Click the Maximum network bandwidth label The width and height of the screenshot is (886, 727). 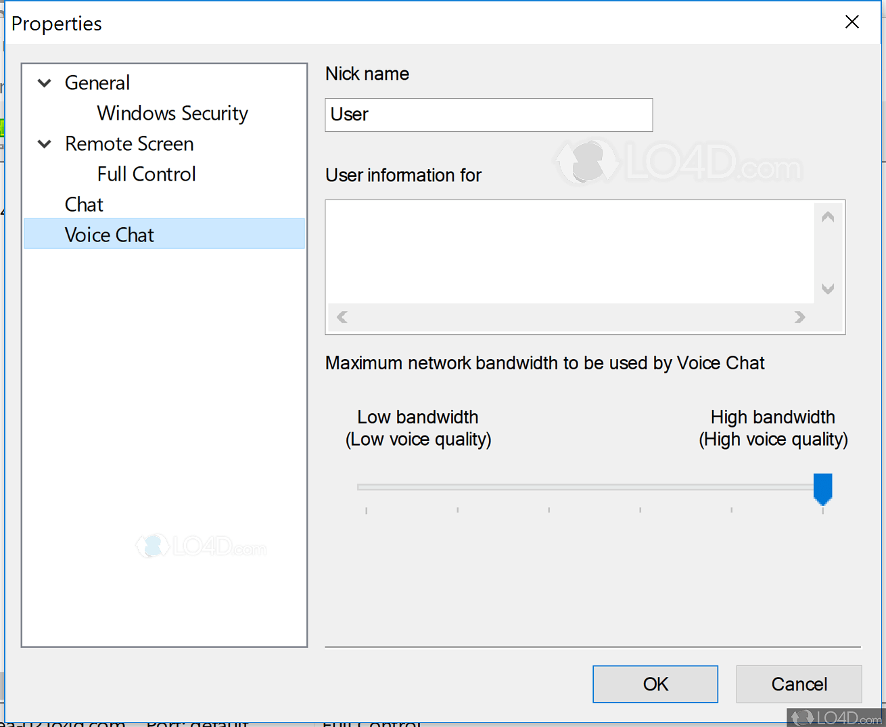544,363
